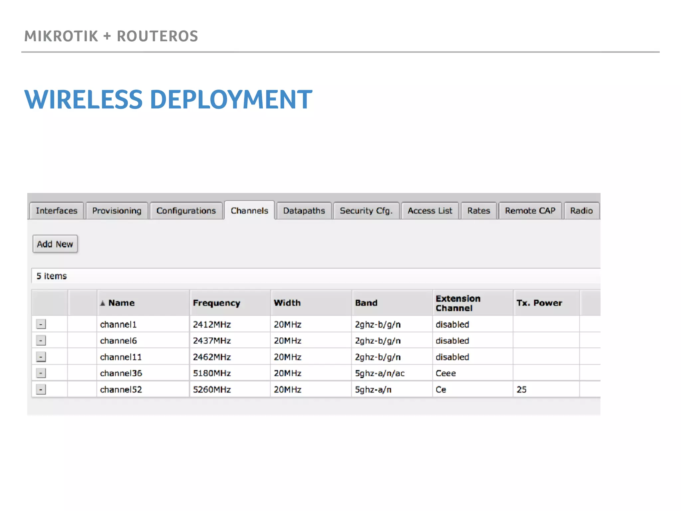The width and height of the screenshot is (681, 511).
Task: Go to the Datapaths tab
Action: coord(304,211)
